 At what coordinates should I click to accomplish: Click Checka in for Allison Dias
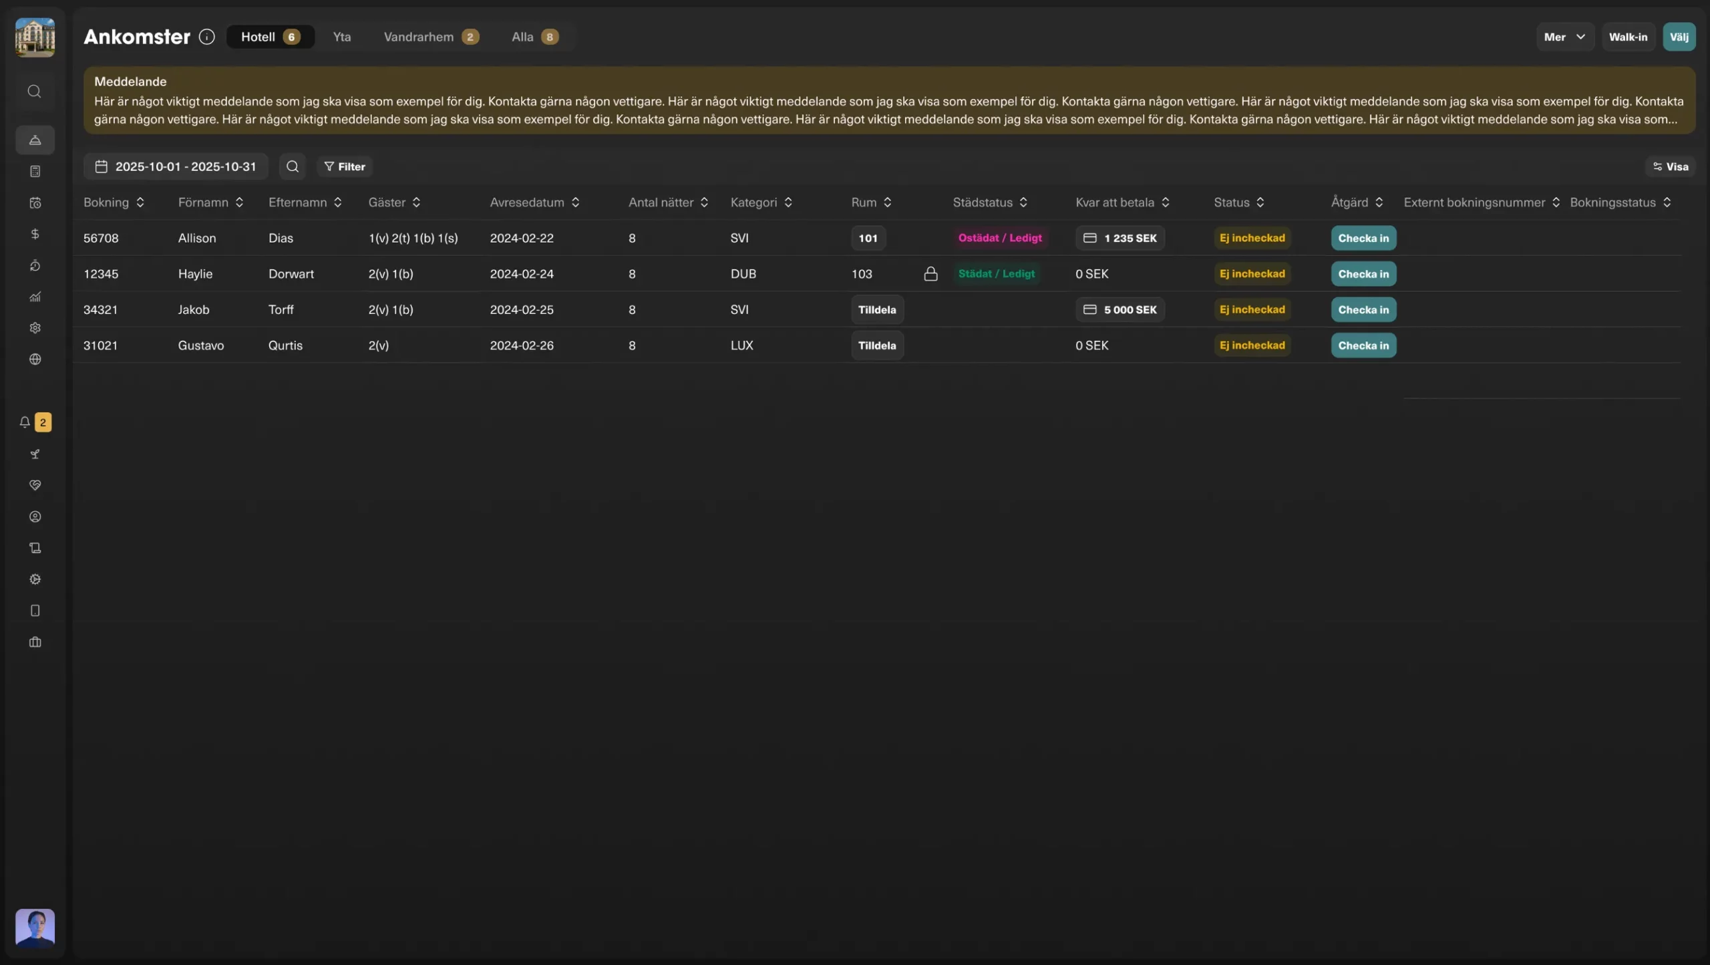click(1363, 238)
